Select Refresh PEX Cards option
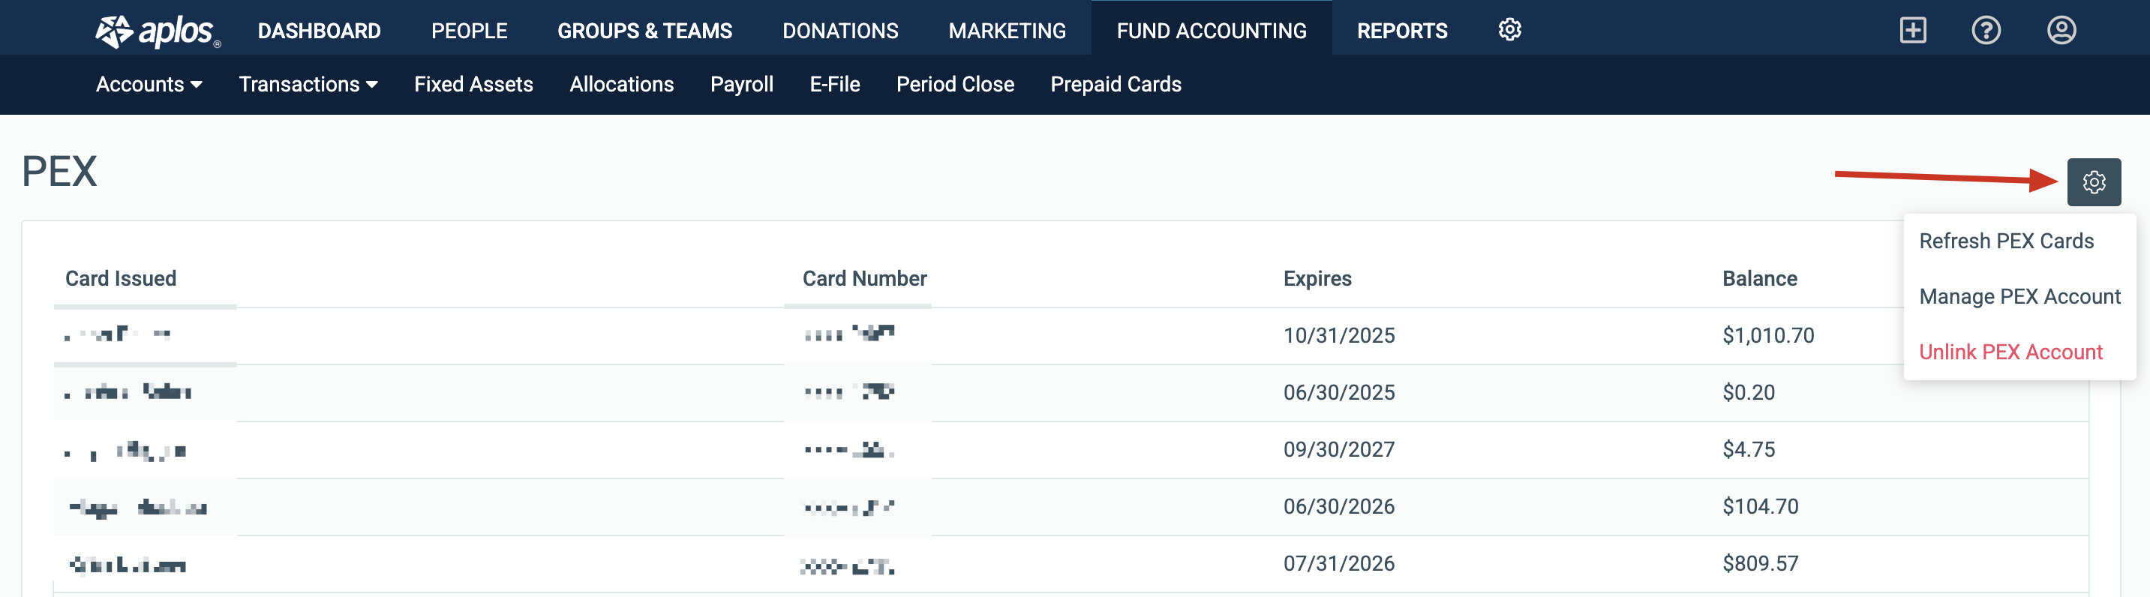The image size is (2150, 597). 2006,241
